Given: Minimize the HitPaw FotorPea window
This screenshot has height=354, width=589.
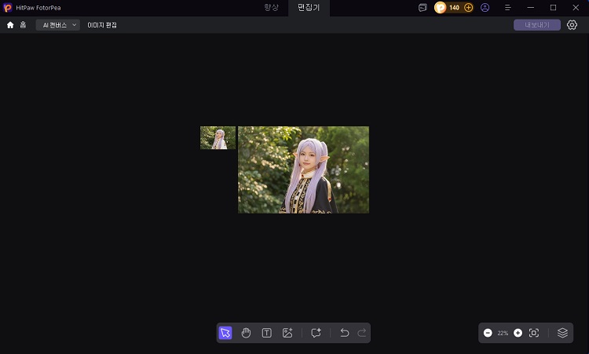Looking at the screenshot, I should click(530, 8).
